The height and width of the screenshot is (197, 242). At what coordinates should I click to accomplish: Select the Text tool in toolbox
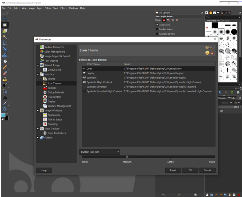point(5,97)
